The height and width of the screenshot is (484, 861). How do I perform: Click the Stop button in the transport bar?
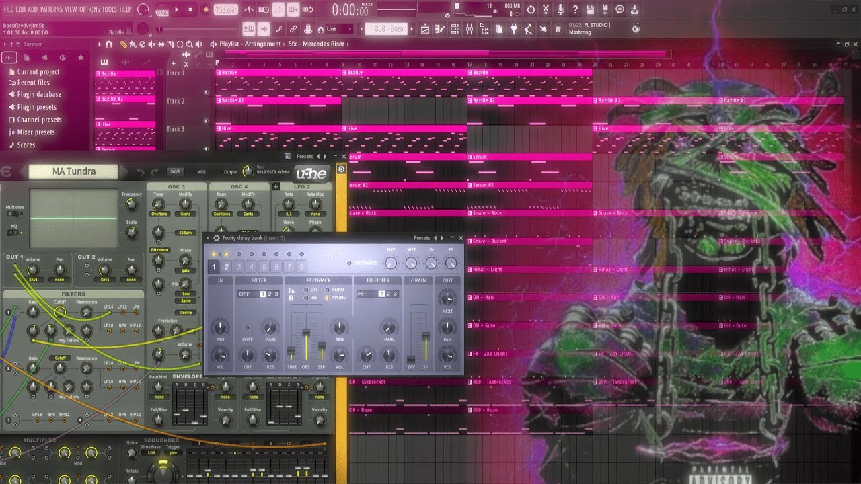(x=190, y=9)
